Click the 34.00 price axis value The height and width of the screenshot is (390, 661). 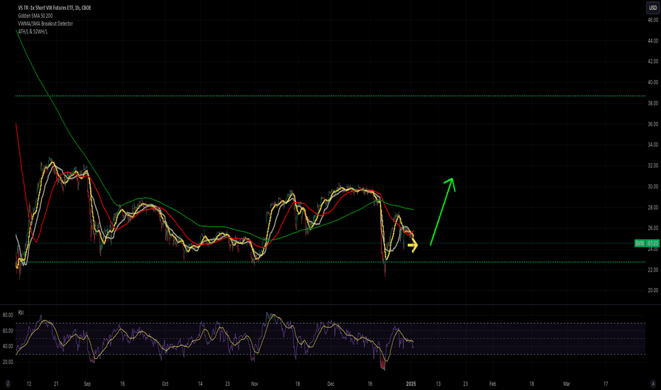coord(653,145)
